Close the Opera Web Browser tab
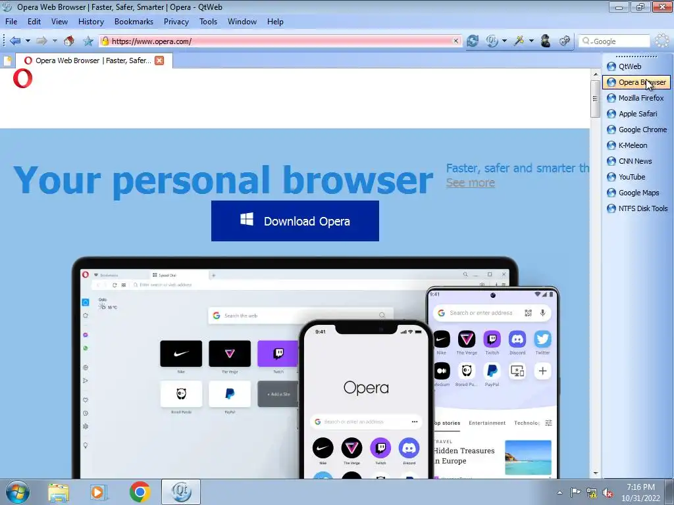 click(x=159, y=60)
